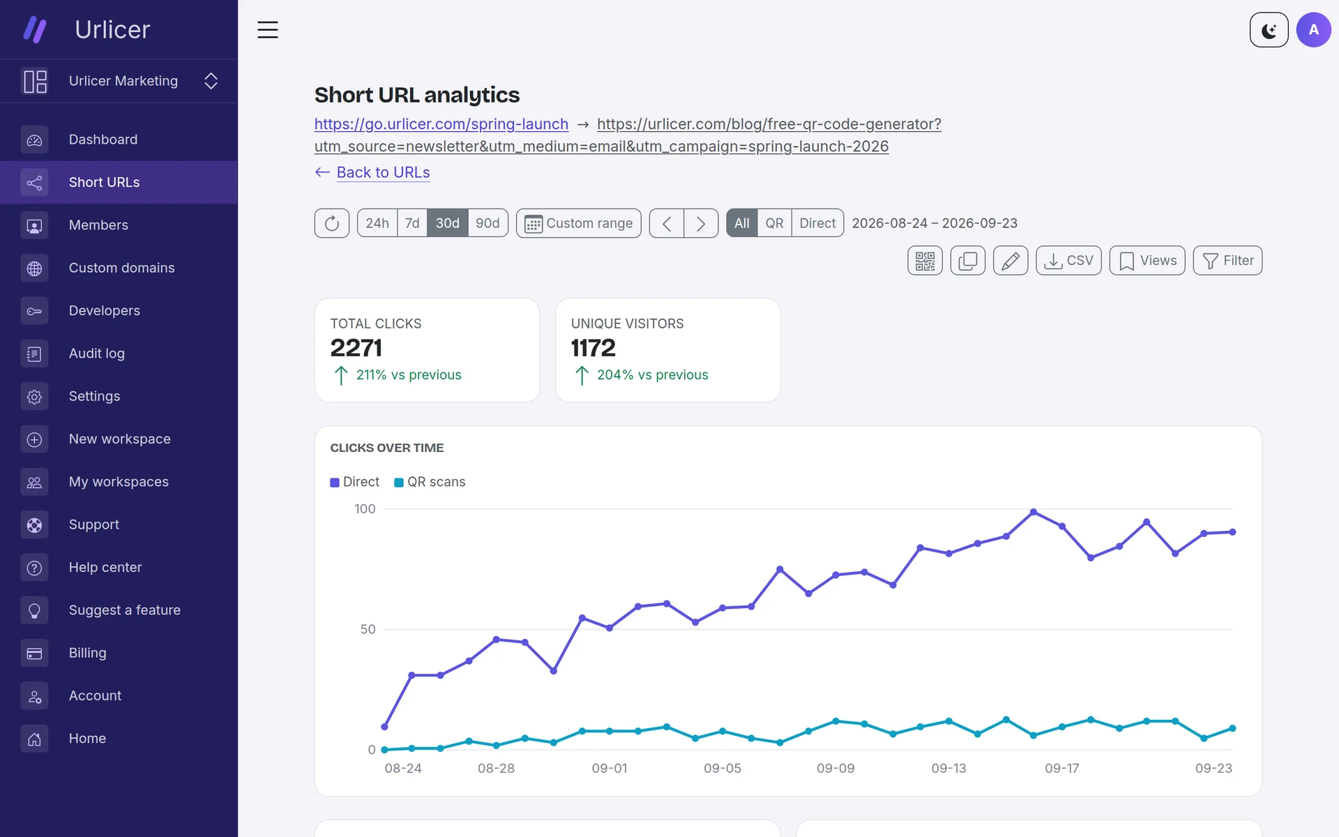Follow the Back to URLs link
The height and width of the screenshot is (837, 1339).
pos(383,172)
